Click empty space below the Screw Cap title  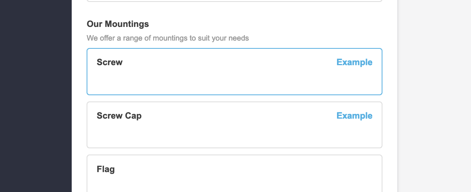(196, 135)
